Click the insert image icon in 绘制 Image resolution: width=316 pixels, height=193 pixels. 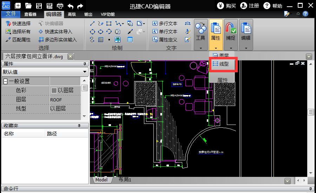pos(118,40)
